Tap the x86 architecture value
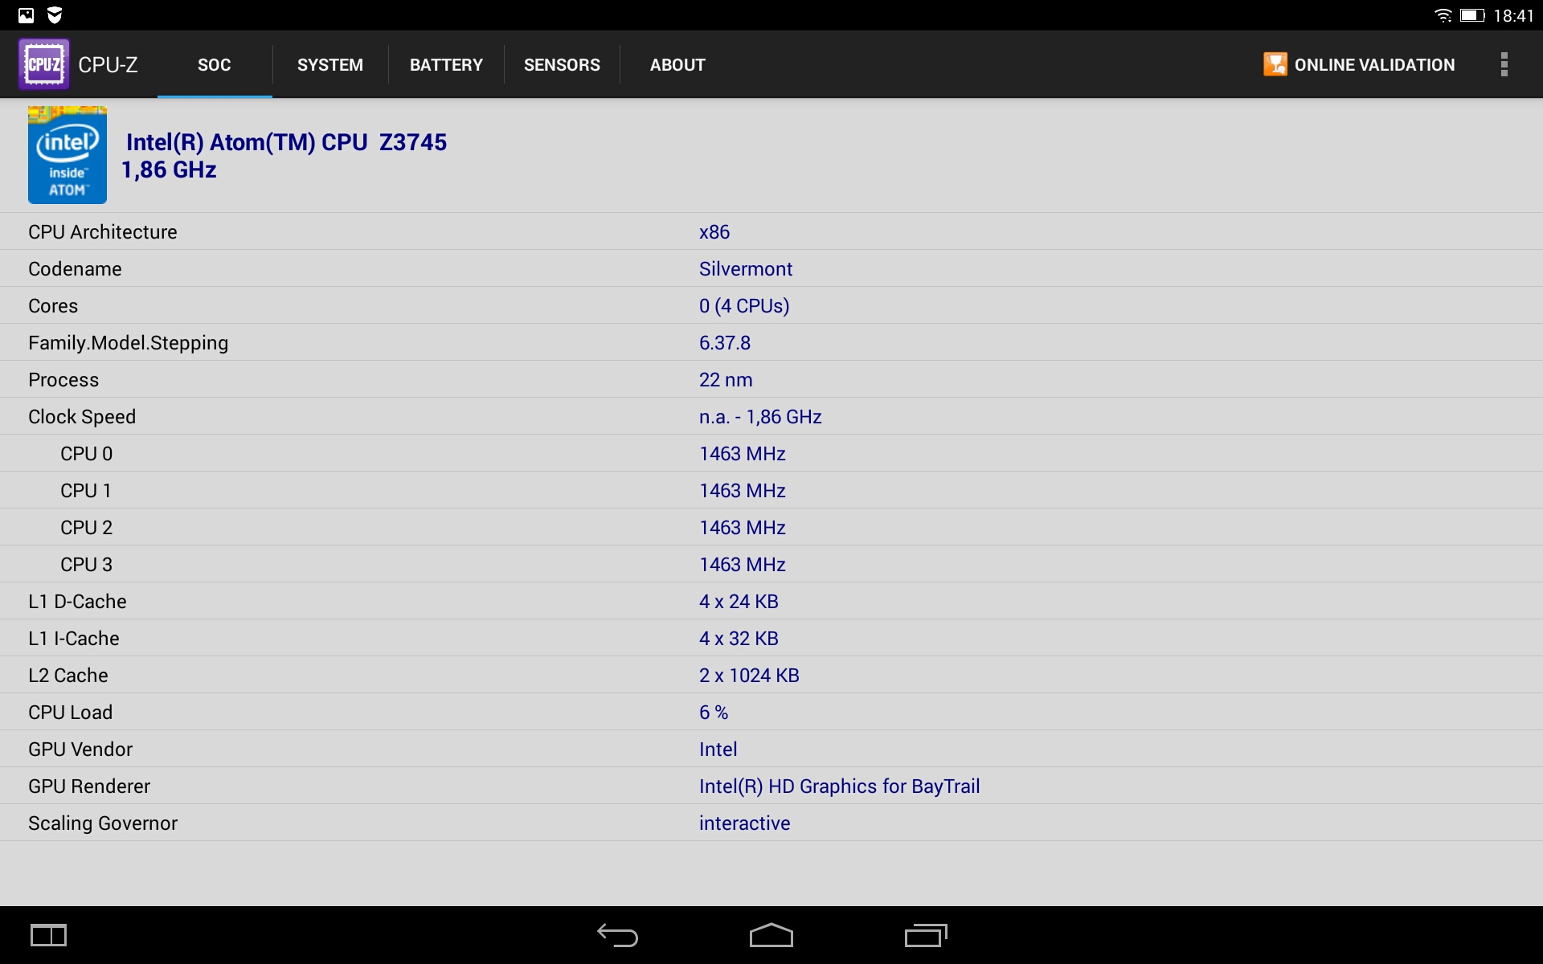The width and height of the screenshot is (1543, 964). (x=714, y=232)
